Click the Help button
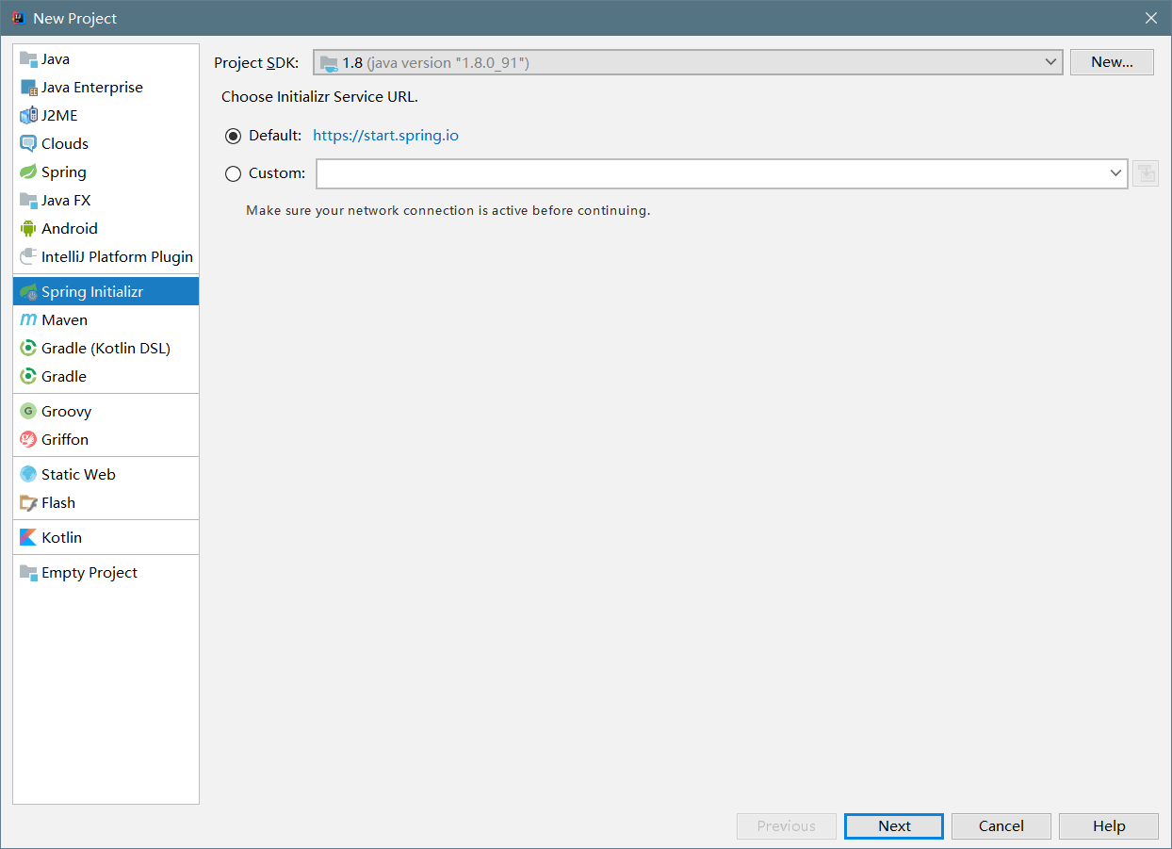Viewport: 1172px width, 849px height. 1109,826
